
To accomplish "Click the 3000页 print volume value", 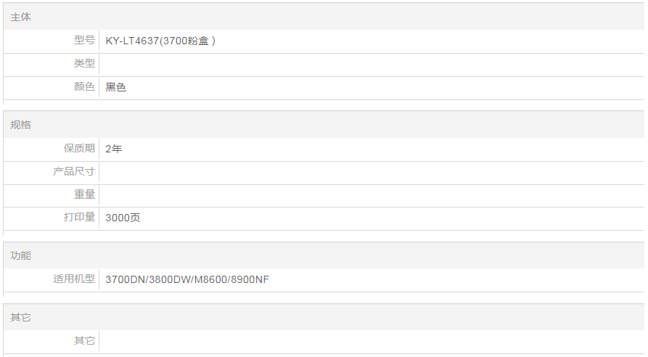I will point(123,218).
